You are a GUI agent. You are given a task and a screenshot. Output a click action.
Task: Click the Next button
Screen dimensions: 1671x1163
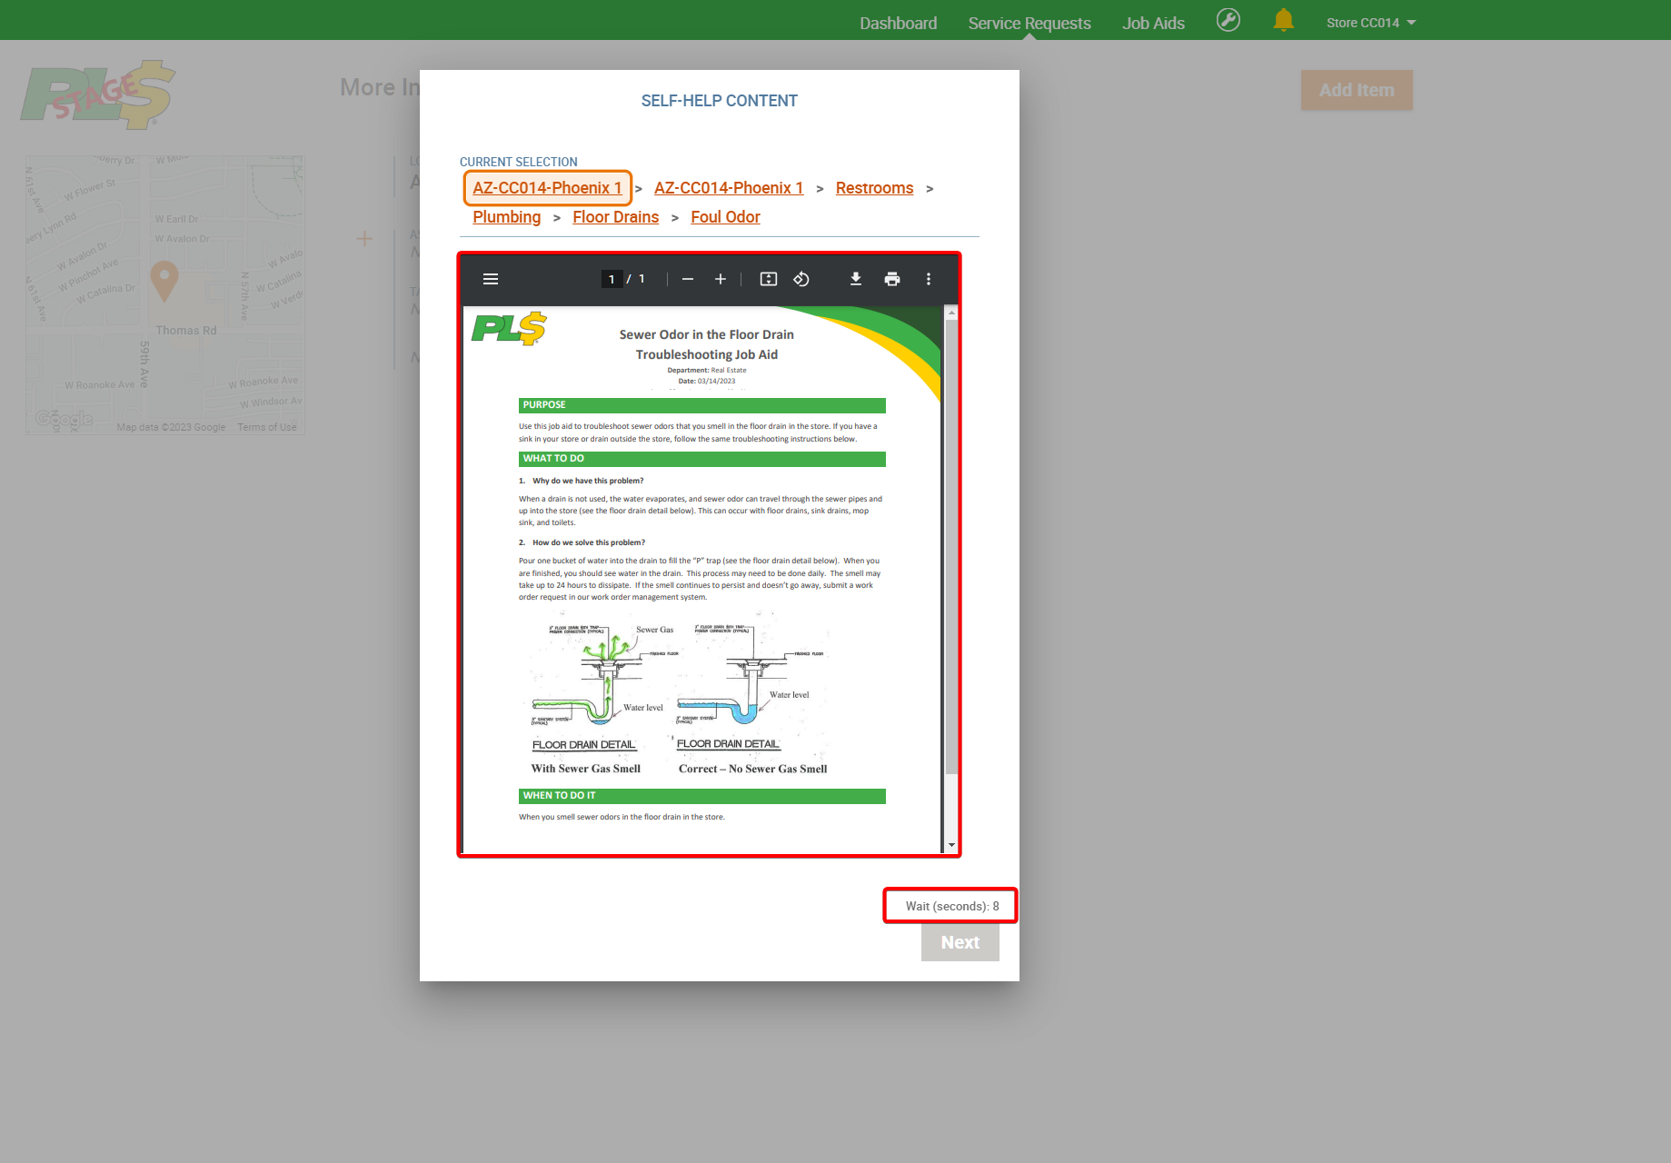[x=960, y=942]
